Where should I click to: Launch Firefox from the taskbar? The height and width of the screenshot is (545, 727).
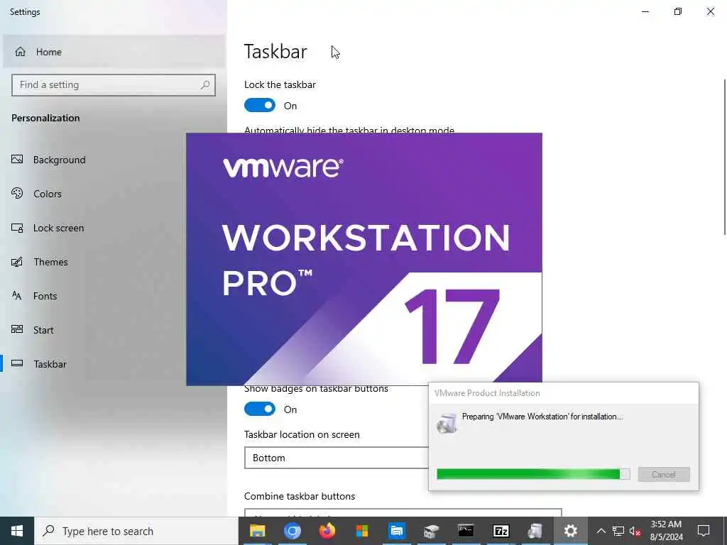[327, 531]
